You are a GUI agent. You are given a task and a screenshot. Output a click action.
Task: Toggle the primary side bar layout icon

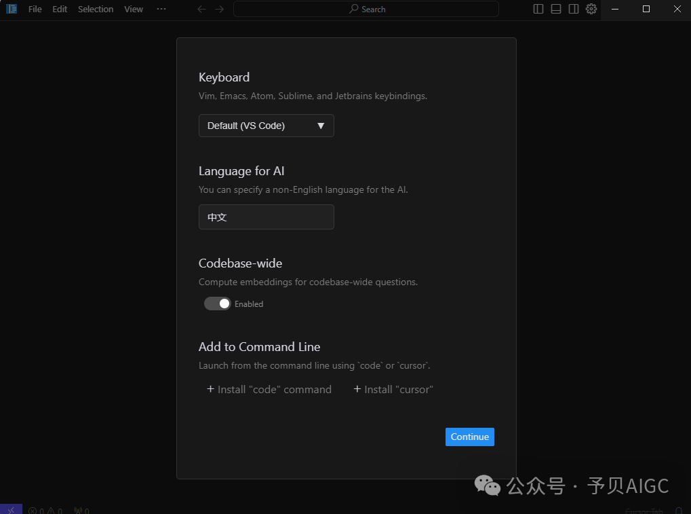pos(538,9)
